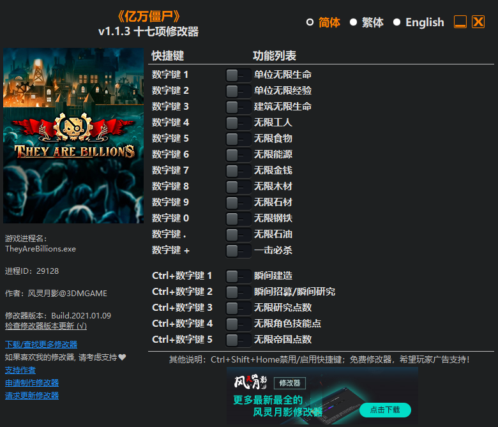The image size is (498, 427).
Task: Click hotkey text Ctrl+数字键 1
Action: [182, 276]
